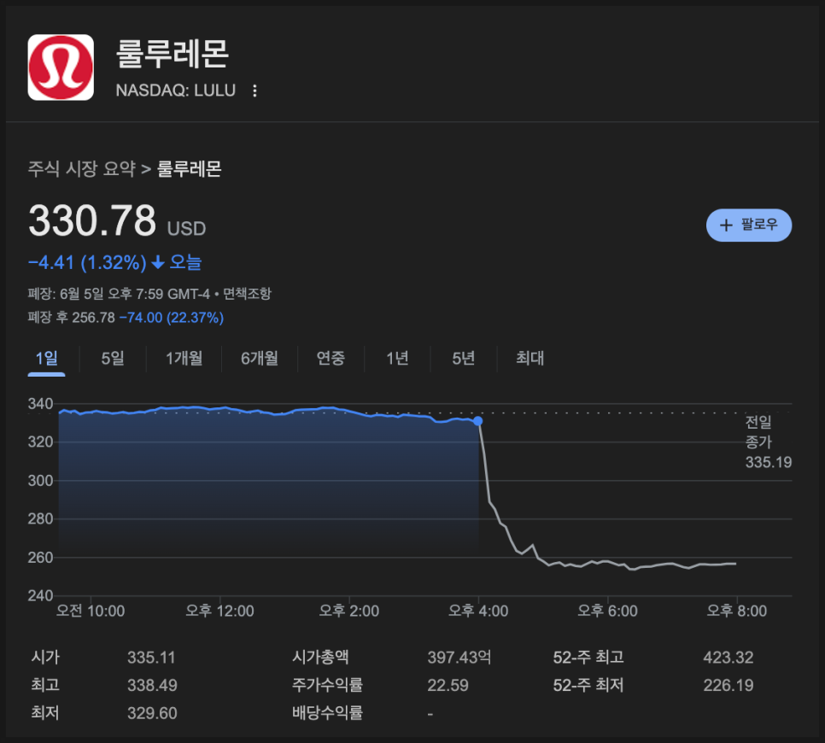
Task: Click the after-hours price 256.78
Action: point(93,318)
